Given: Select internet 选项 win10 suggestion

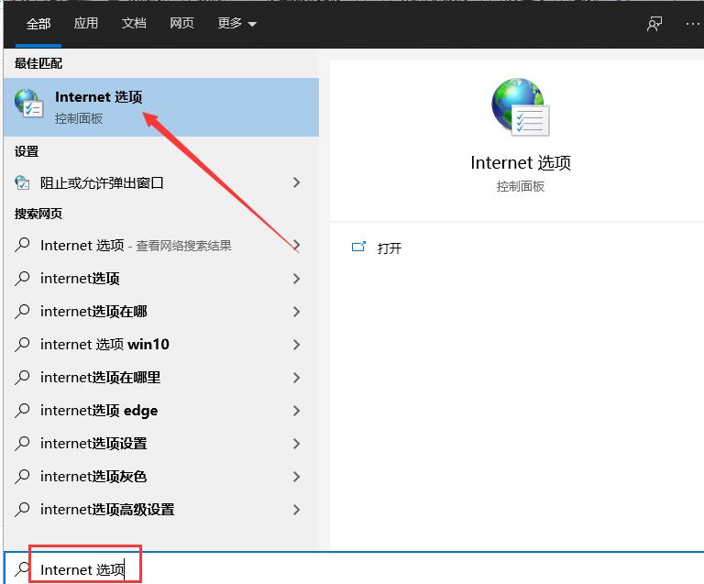Looking at the screenshot, I should [161, 345].
